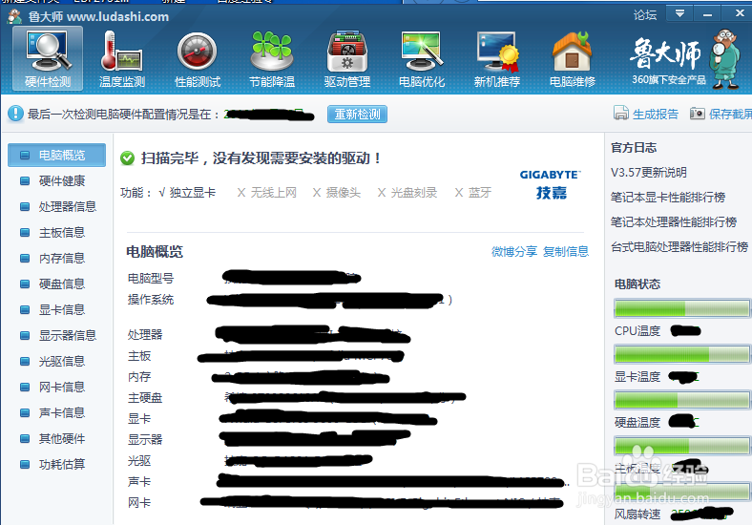Screen dimensions: 752x525
Task: Open the 性能测试 gauge icon
Action: [198, 58]
